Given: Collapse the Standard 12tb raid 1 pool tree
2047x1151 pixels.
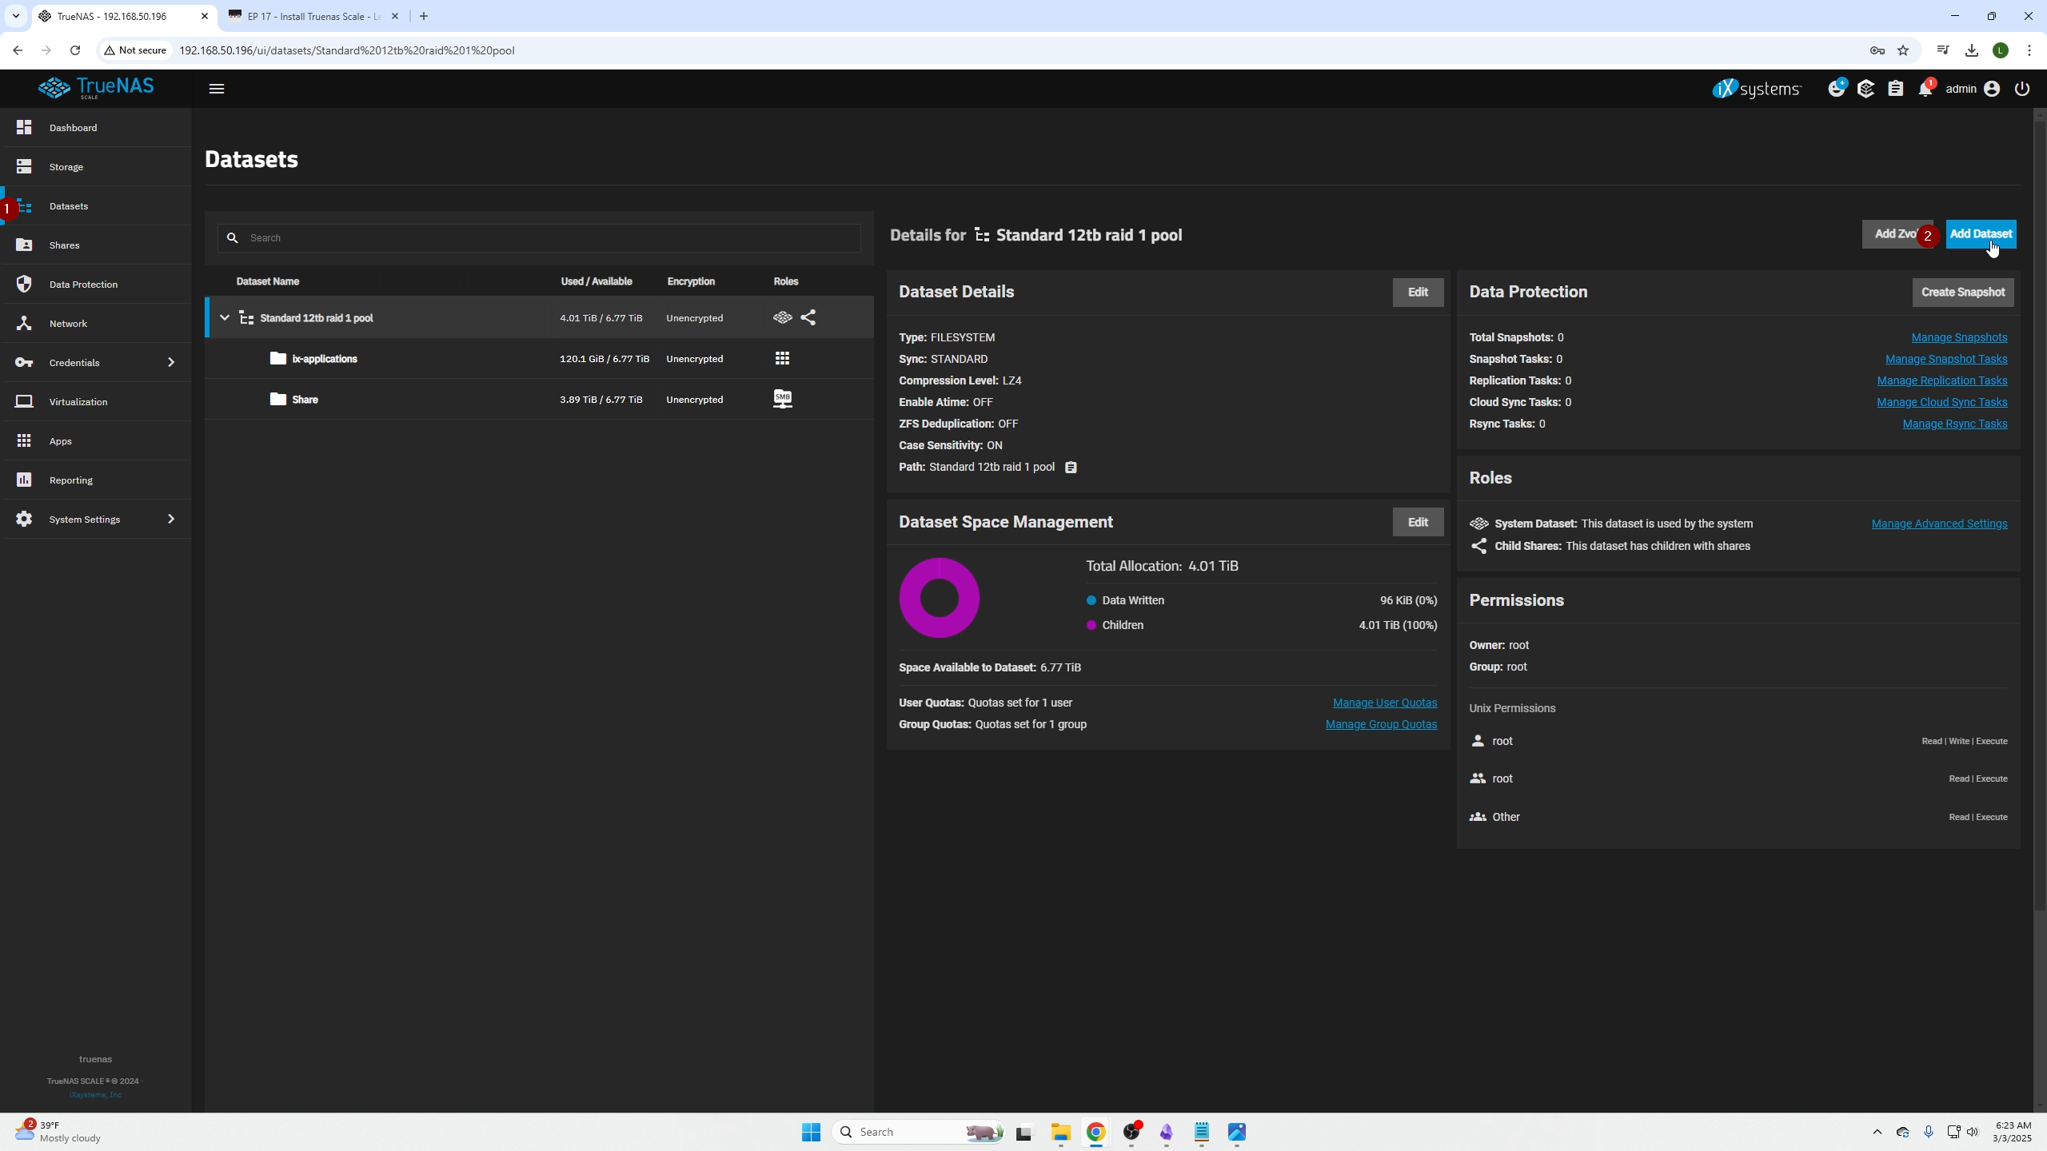Looking at the screenshot, I should [x=225, y=318].
